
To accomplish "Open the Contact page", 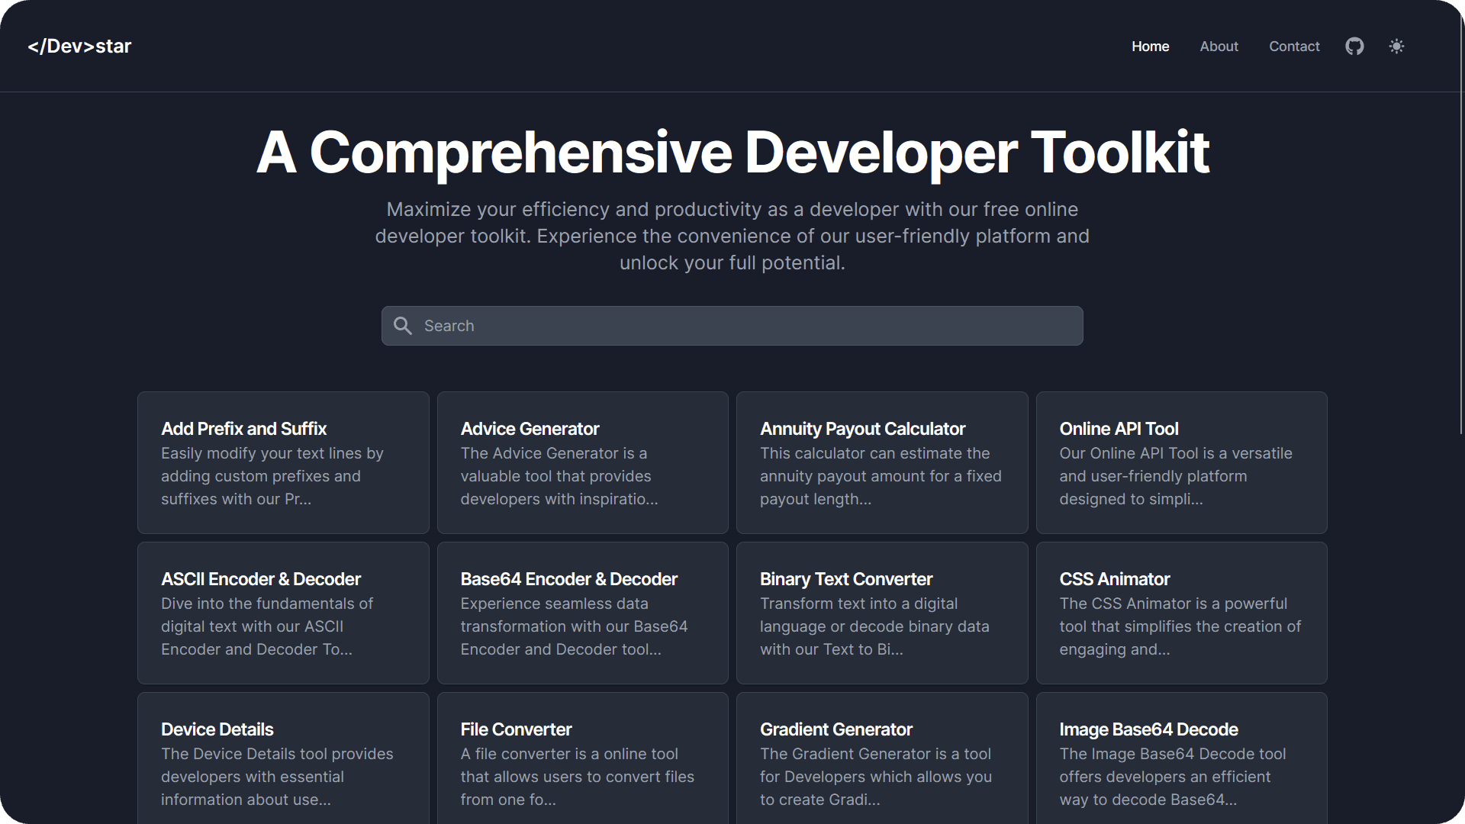I will coord(1294,47).
